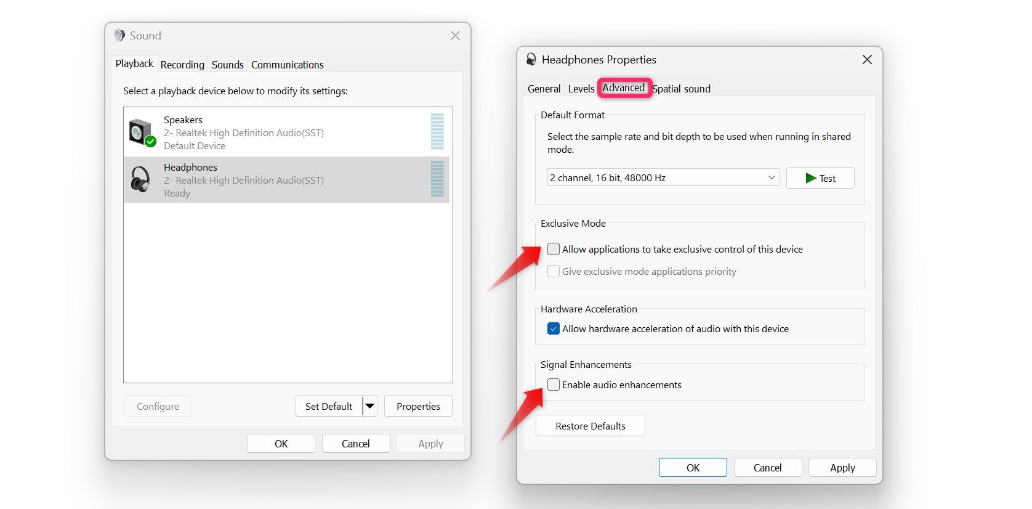Uncheck Allow hardware acceleration of audio
Screen dimensions: 1032x509
tap(554, 328)
